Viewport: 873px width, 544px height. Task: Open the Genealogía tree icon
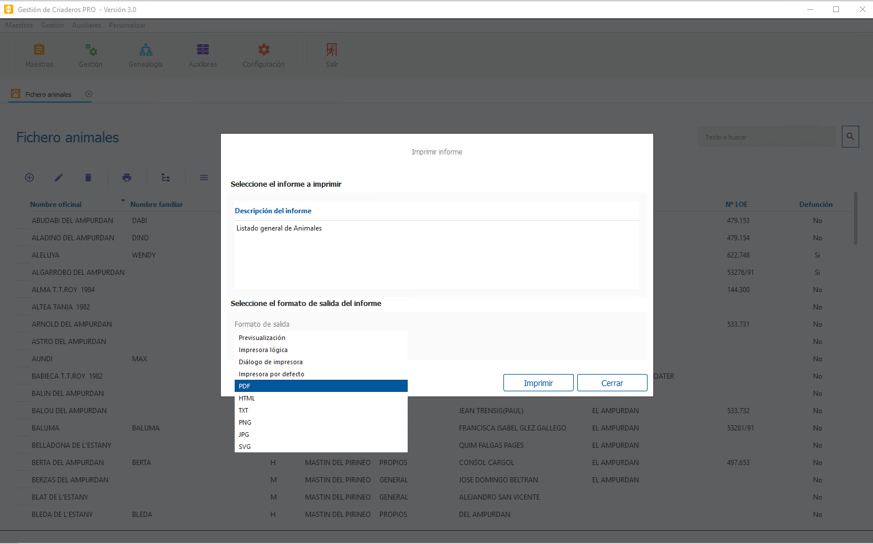coord(146,50)
